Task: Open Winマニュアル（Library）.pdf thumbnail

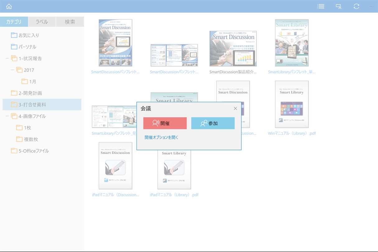Action: [x=292, y=104]
